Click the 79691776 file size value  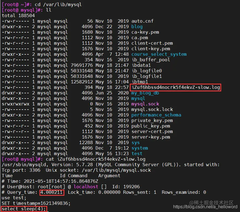click(82, 65)
